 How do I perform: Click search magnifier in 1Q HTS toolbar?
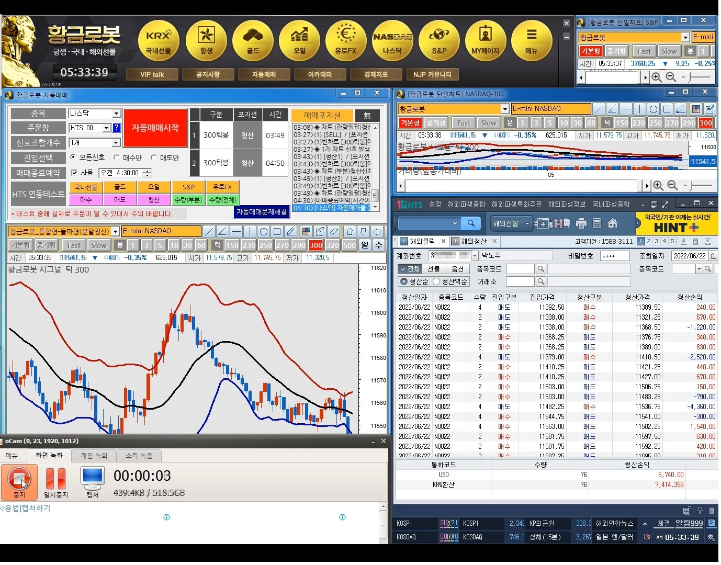click(471, 223)
